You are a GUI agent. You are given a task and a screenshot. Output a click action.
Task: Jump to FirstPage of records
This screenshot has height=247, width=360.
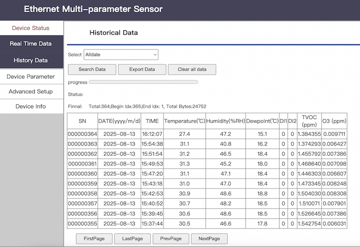click(94, 239)
